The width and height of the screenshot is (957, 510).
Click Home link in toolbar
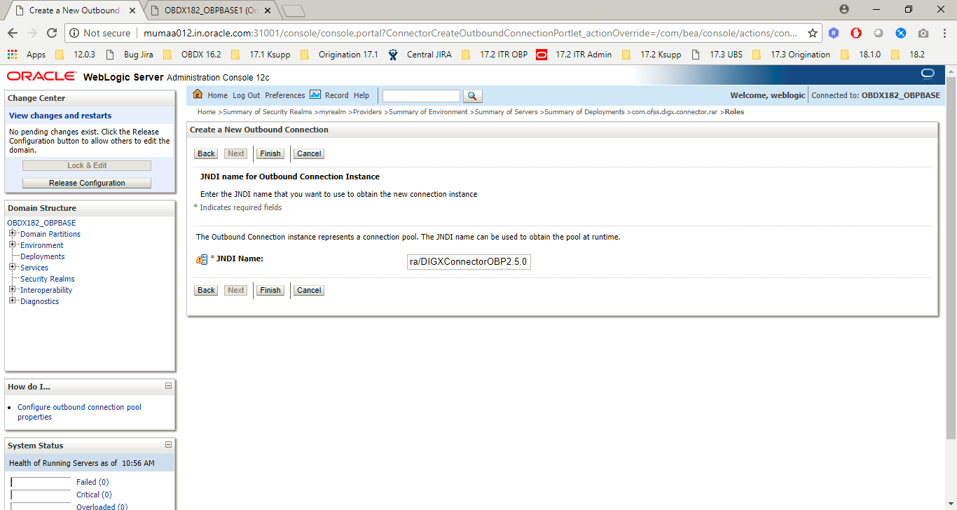click(x=217, y=95)
